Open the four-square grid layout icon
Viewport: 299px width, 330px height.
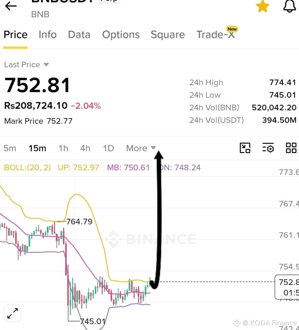coord(291,148)
